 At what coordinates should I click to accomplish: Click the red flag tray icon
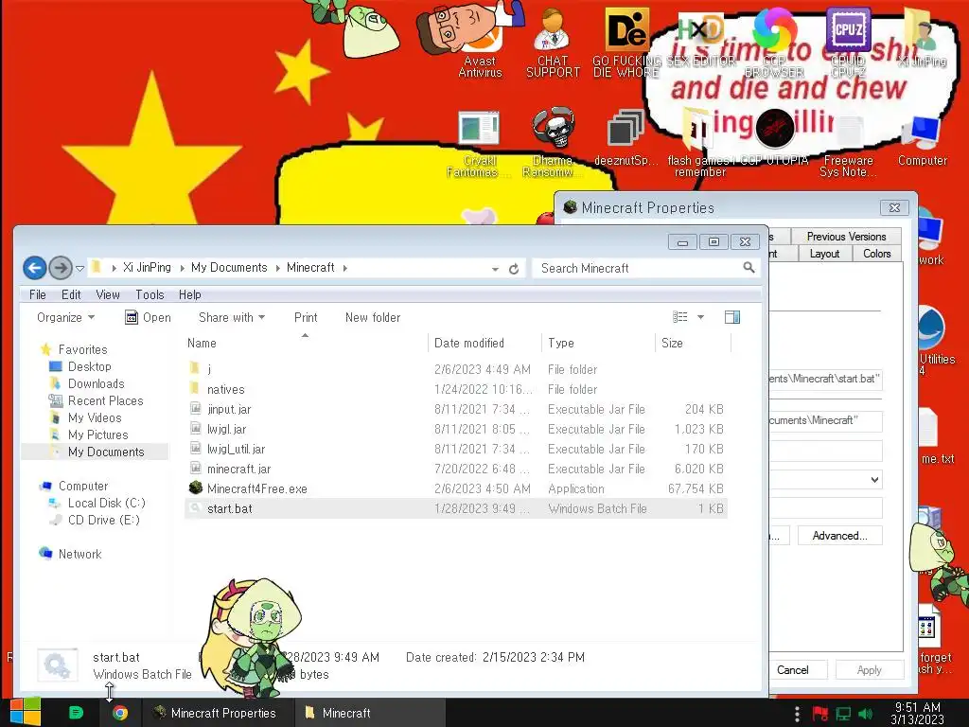pos(820,714)
